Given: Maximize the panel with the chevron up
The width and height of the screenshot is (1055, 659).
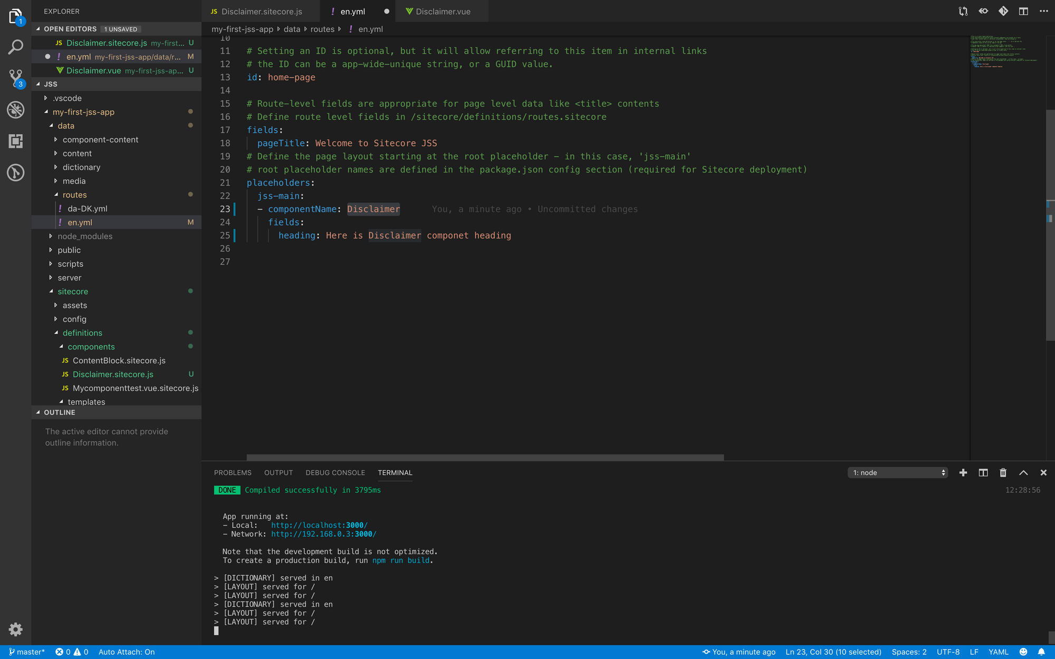Looking at the screenshot, I should click(x=1023, y=472).
